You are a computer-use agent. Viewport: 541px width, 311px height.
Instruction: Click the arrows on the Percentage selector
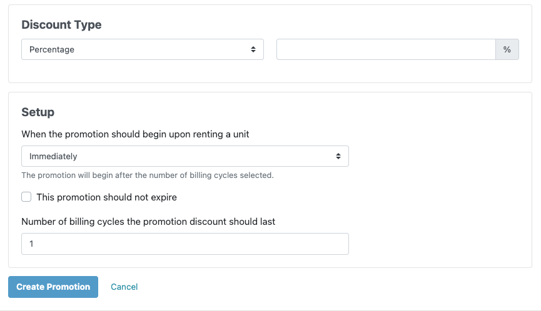tap(253, 50)
